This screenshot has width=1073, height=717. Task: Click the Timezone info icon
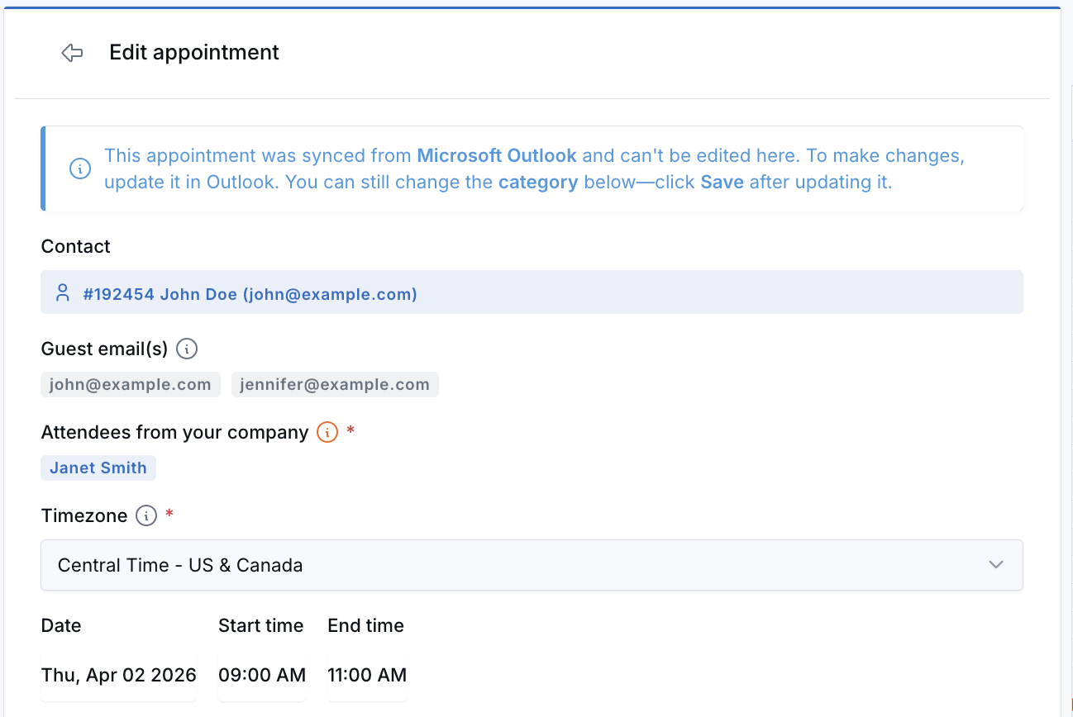[145, 515]
